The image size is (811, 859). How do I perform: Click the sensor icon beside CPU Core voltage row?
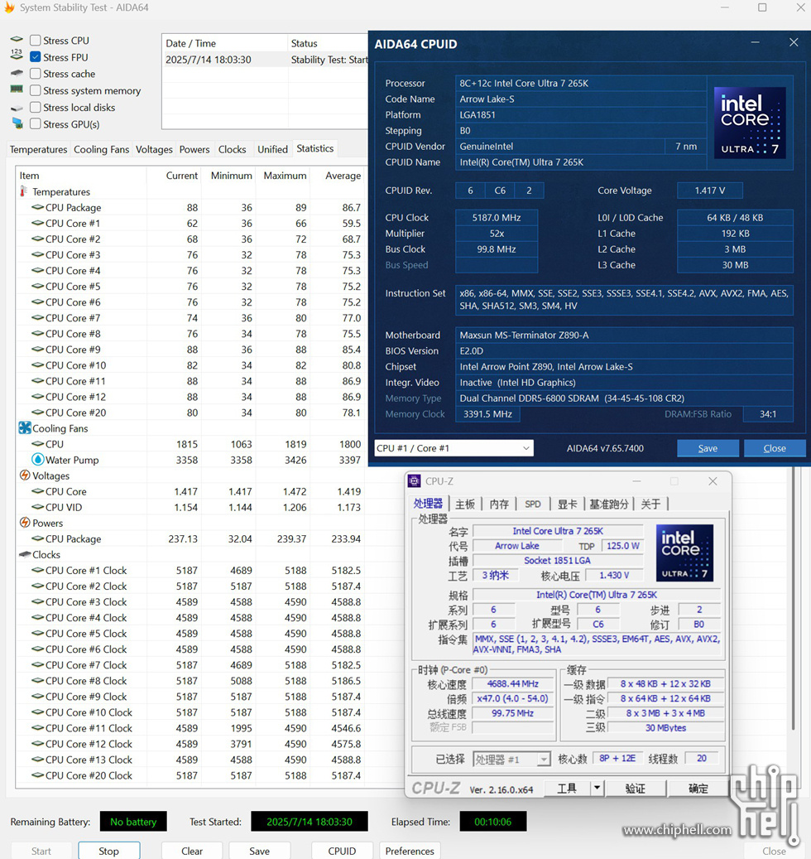pos(38,491)
